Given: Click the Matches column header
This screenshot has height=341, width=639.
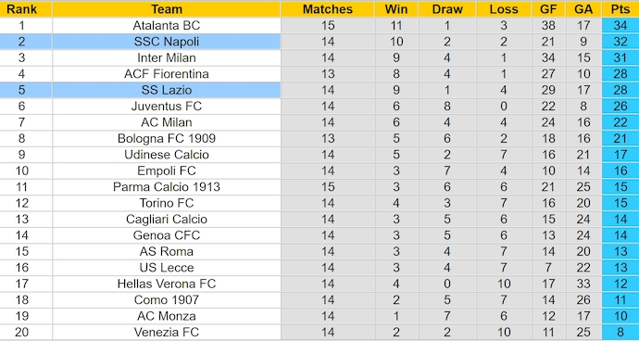Looking at the screenshot, I should point(328,9).
